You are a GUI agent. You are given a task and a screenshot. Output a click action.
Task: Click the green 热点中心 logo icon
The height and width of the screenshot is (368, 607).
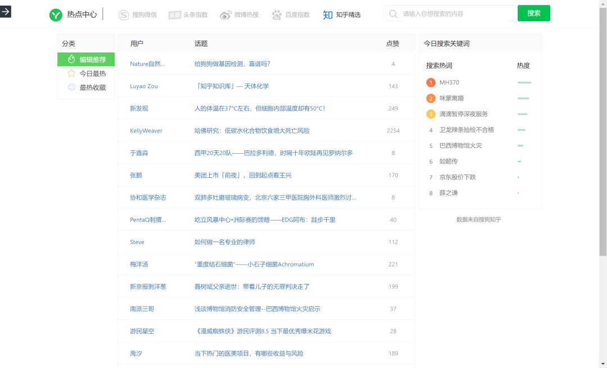(56, 15)
